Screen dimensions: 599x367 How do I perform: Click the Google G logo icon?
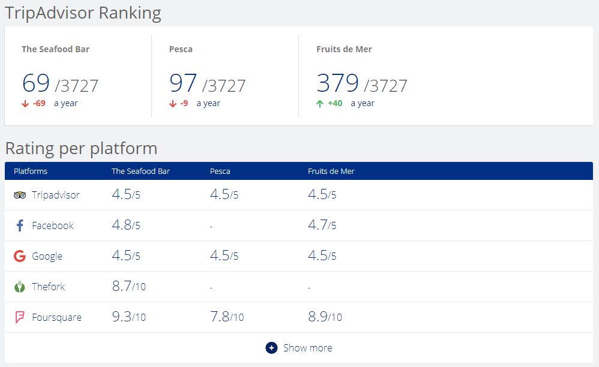(x=20, y=256)
